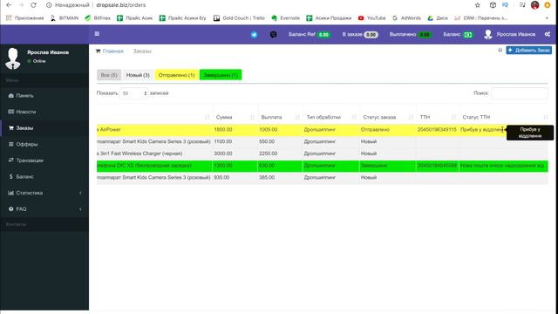Bookmark this page with star icon
The image size is (558, 314).
[478, 5]
